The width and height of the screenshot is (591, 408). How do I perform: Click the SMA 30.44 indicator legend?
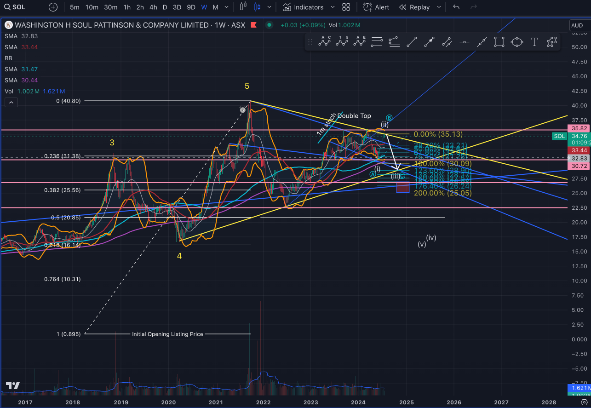click(x=21, y=80)
